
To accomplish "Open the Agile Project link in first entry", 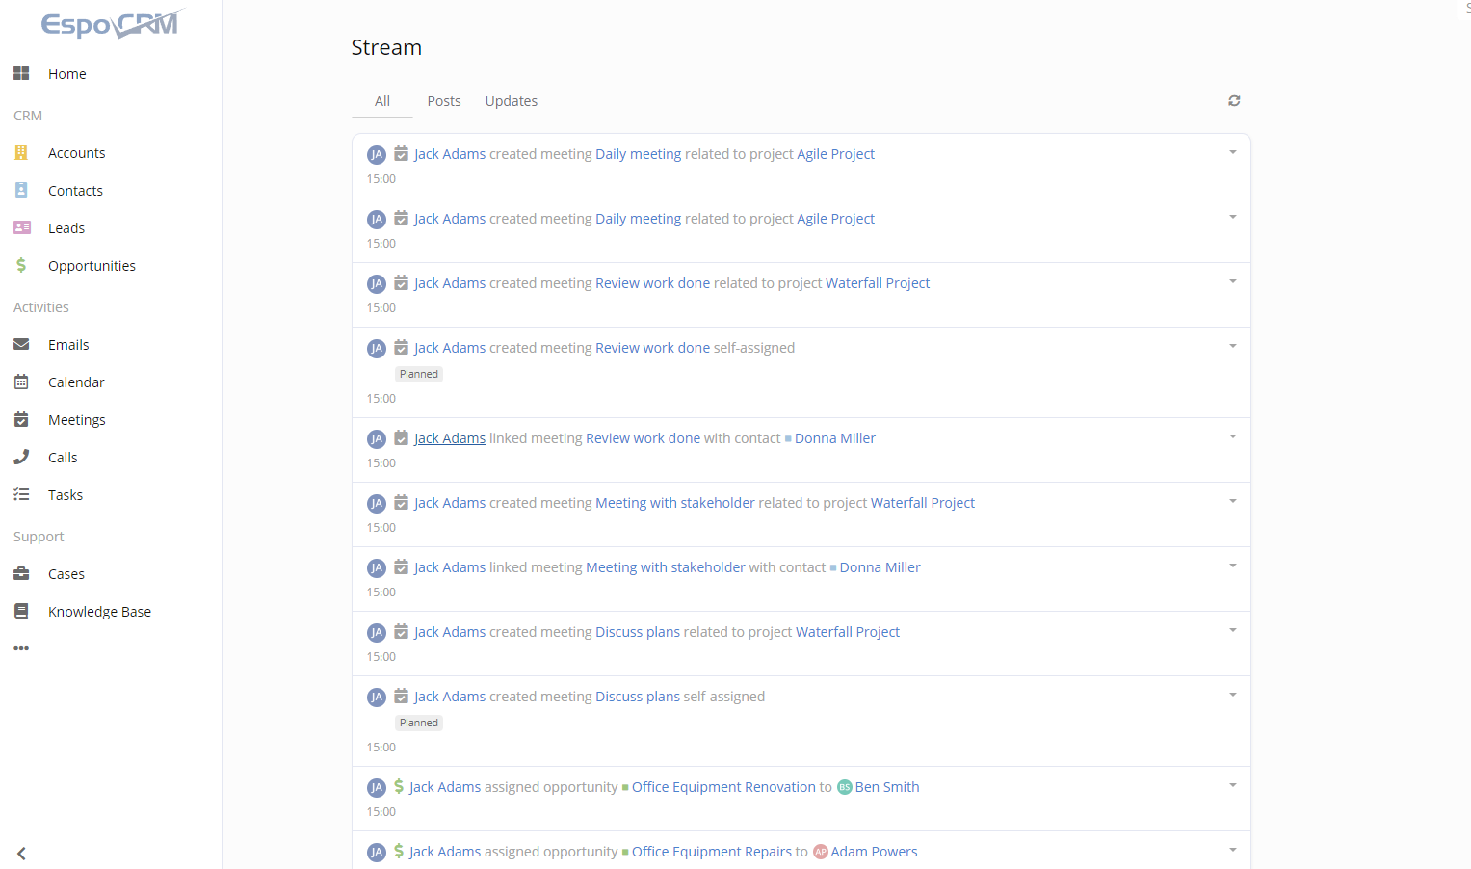I will click(x=835, y=154).
